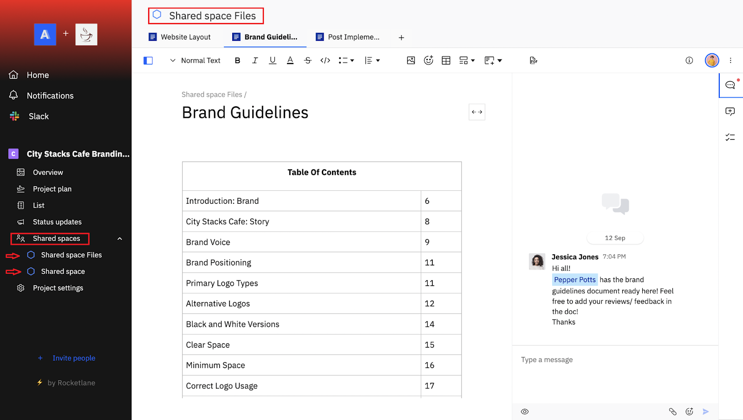
Task: Open Slack integration
Action: point(29,116)
